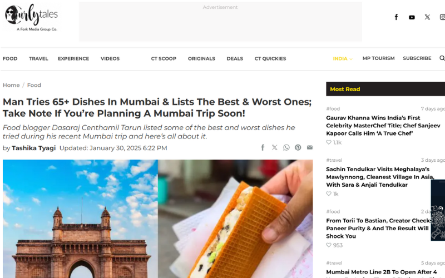Like the Paneer Purity story heart
The image size is (445, 278).
[329, 245]
